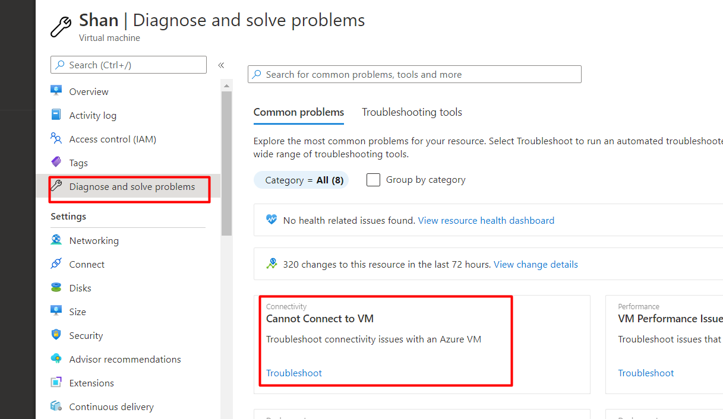Open the Category = All (8) filter
Image resolution: width=723 pixels, height=419 pixels.
[x=301, y=180]
